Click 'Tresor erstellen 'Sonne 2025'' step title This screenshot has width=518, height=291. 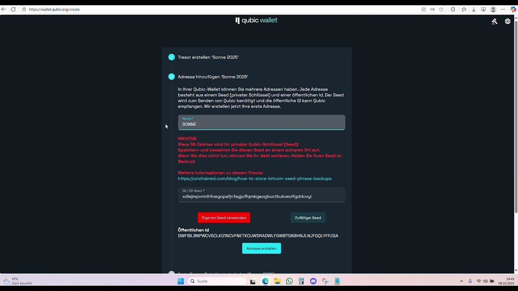coord(208,57)
